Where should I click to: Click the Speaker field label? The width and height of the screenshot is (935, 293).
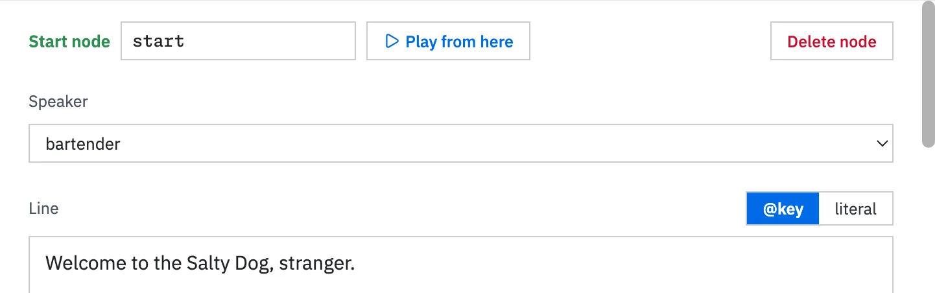[x=58, y=102]
